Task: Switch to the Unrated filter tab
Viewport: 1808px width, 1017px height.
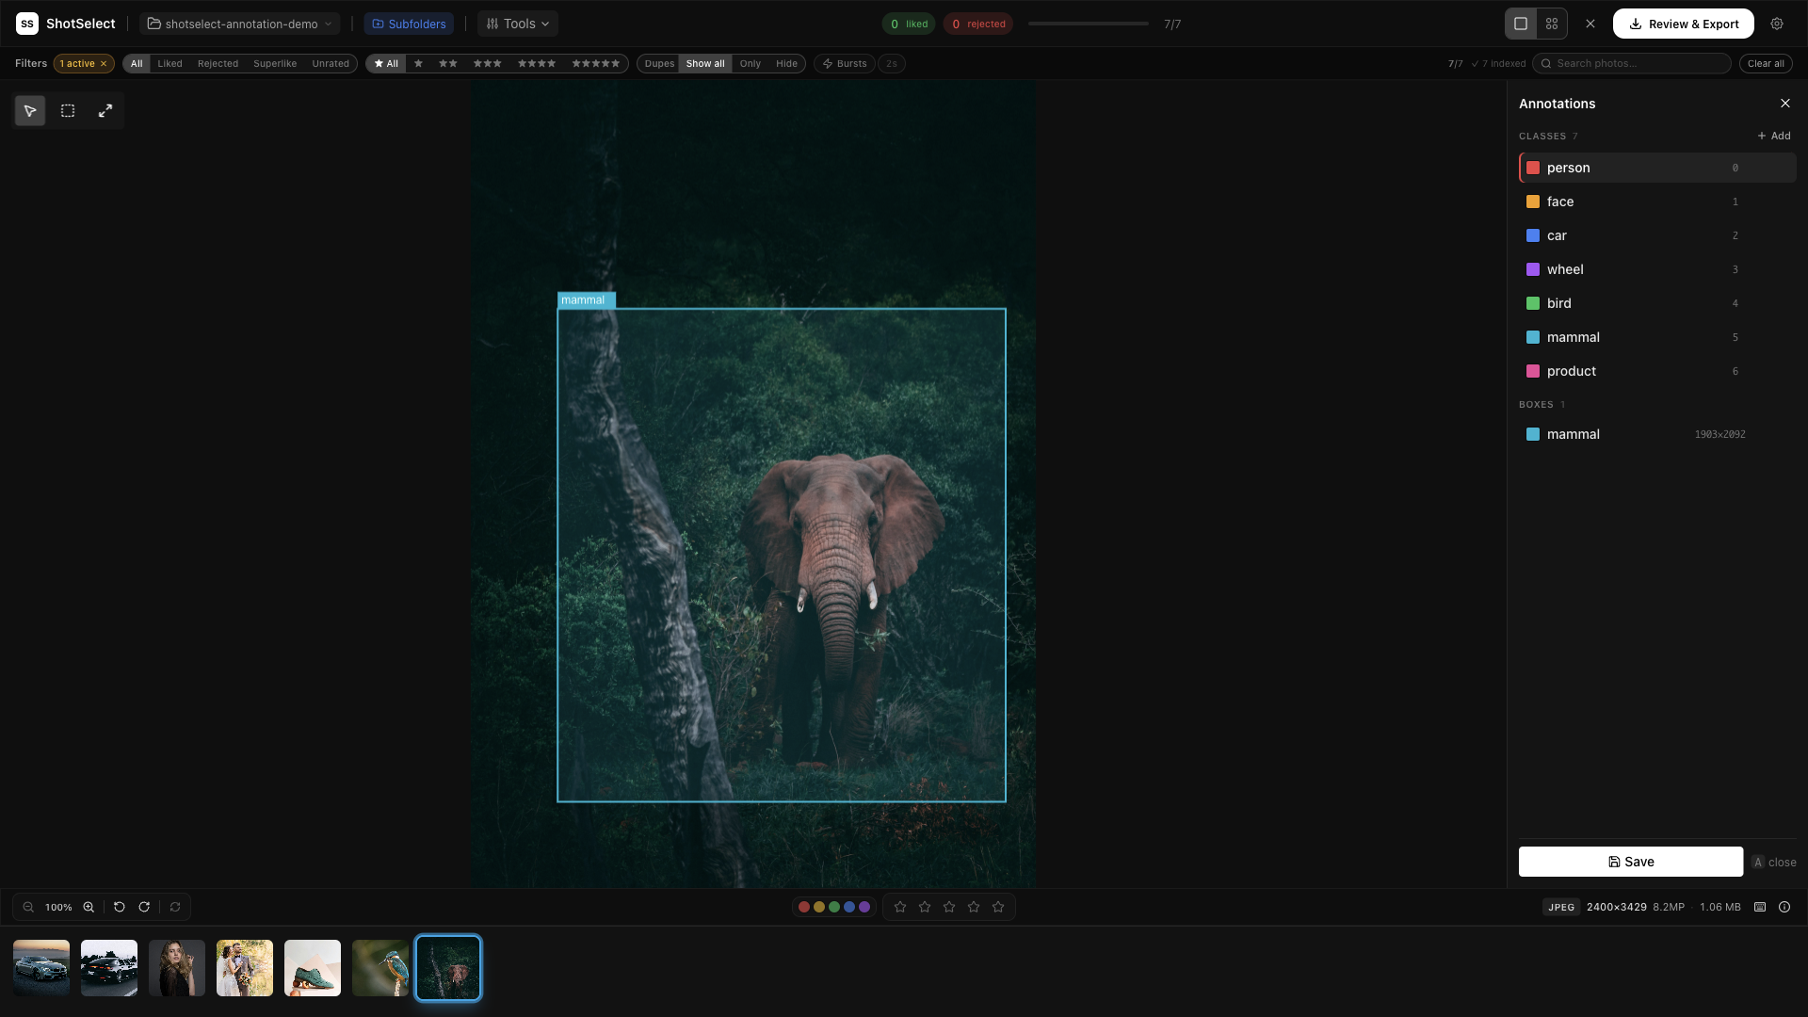Action: pos(331,63)
